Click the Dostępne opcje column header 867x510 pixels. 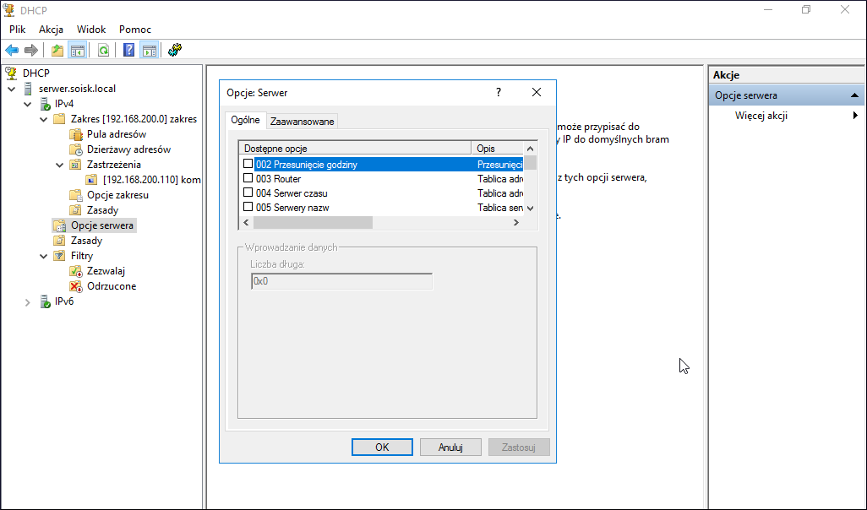click(x=354, y=148)
